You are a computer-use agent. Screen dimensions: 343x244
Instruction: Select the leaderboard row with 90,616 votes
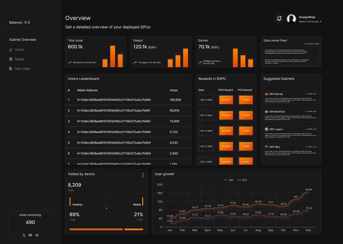(128, 110)
